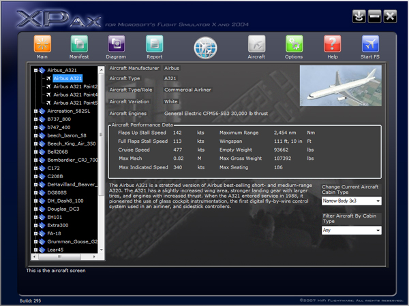Image resolution: width=409 pixels, height=306 pixels.
Task: Expand the C172 node
Action: [35, 169]
